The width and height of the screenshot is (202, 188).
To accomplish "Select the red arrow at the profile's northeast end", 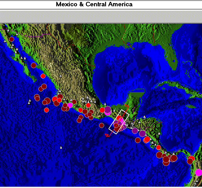I will [x=126, y=106].
